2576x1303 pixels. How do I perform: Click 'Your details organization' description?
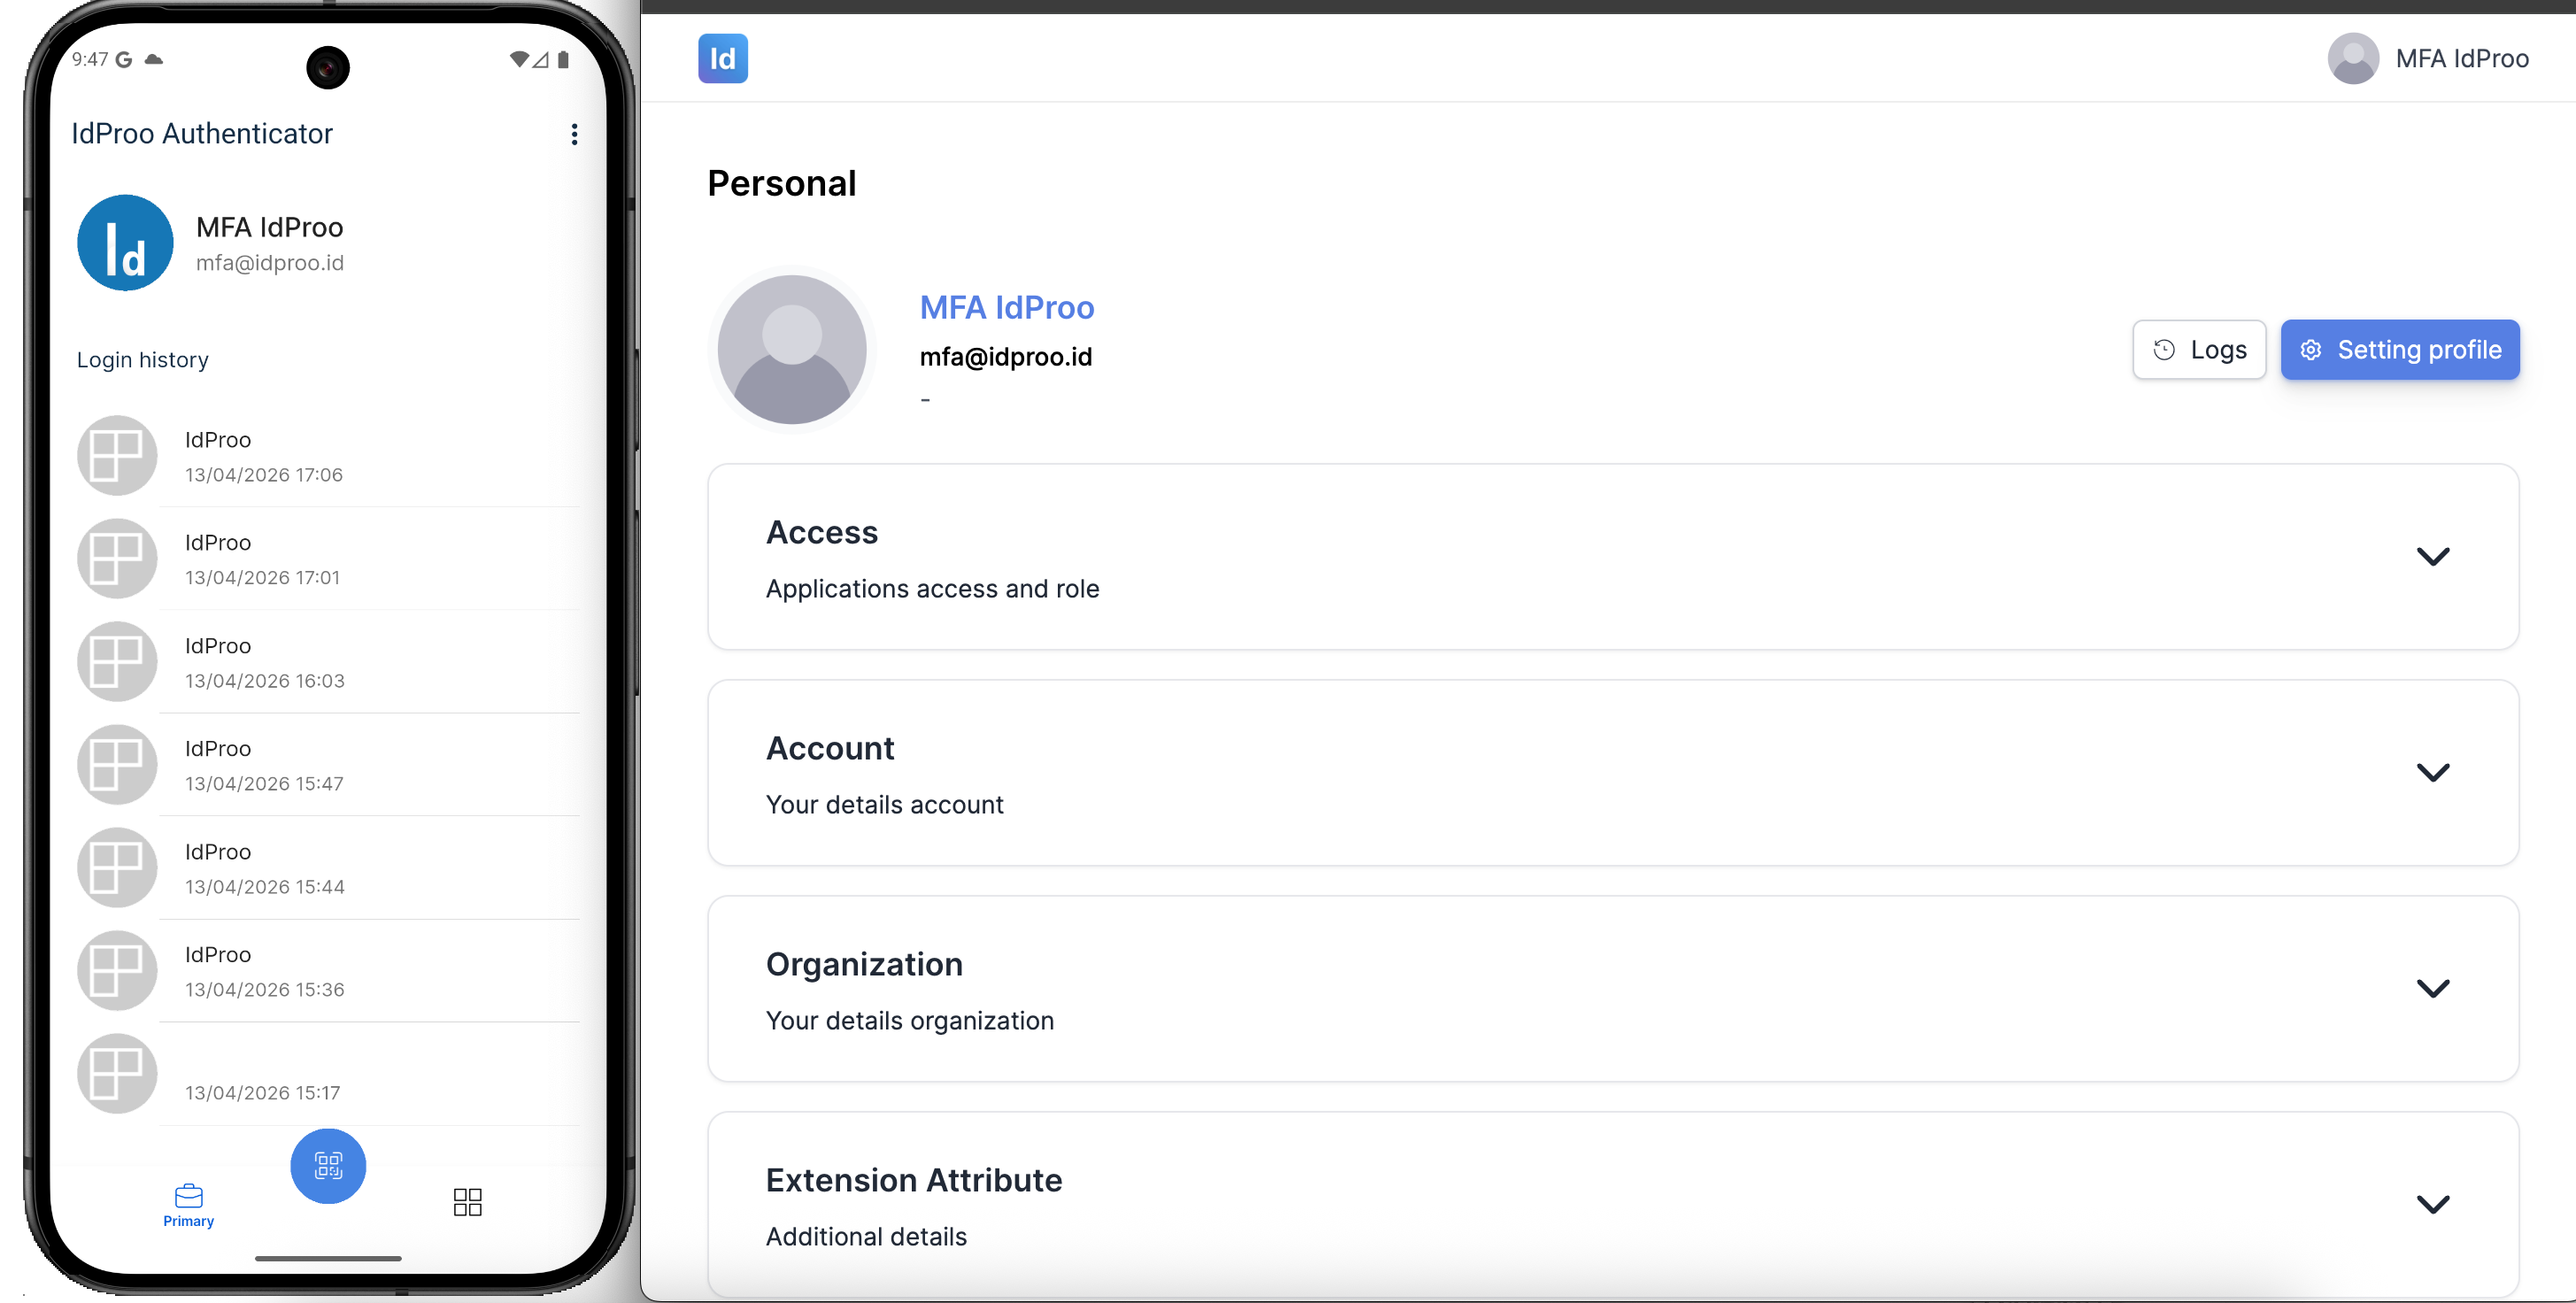[x=909, y=1021]
